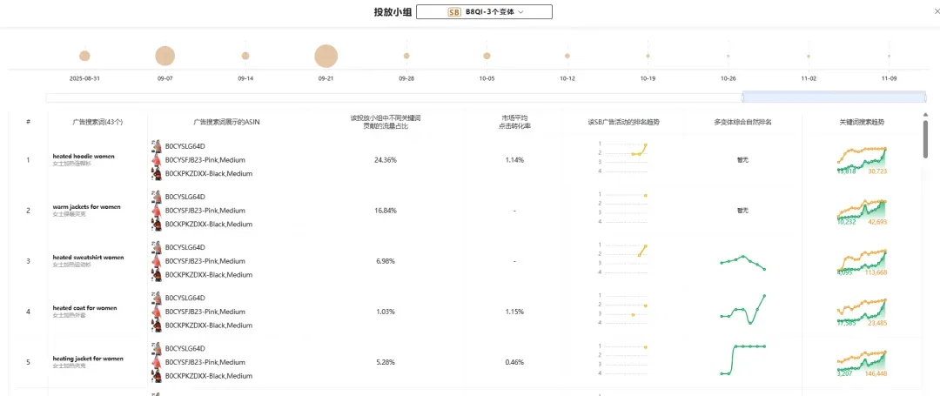The image size is (940, 396).
Task: Open B0CYSLG64D thumbnail in heated hoodie women row
Action: coord(157,145)
